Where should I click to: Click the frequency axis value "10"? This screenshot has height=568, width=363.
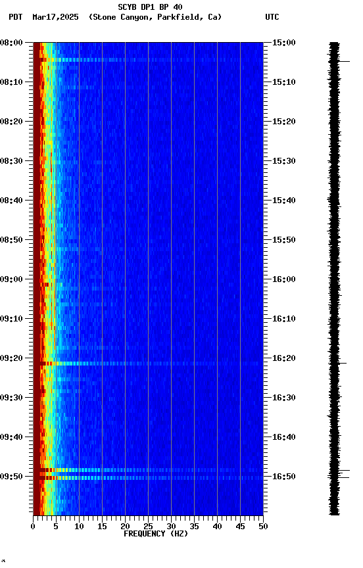[x=79, y=527]
